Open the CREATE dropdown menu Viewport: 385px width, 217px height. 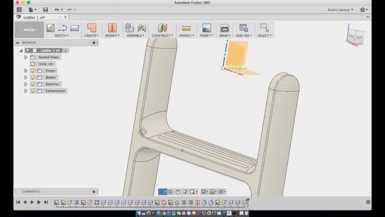pyautogui.click(x=91, y=36)
